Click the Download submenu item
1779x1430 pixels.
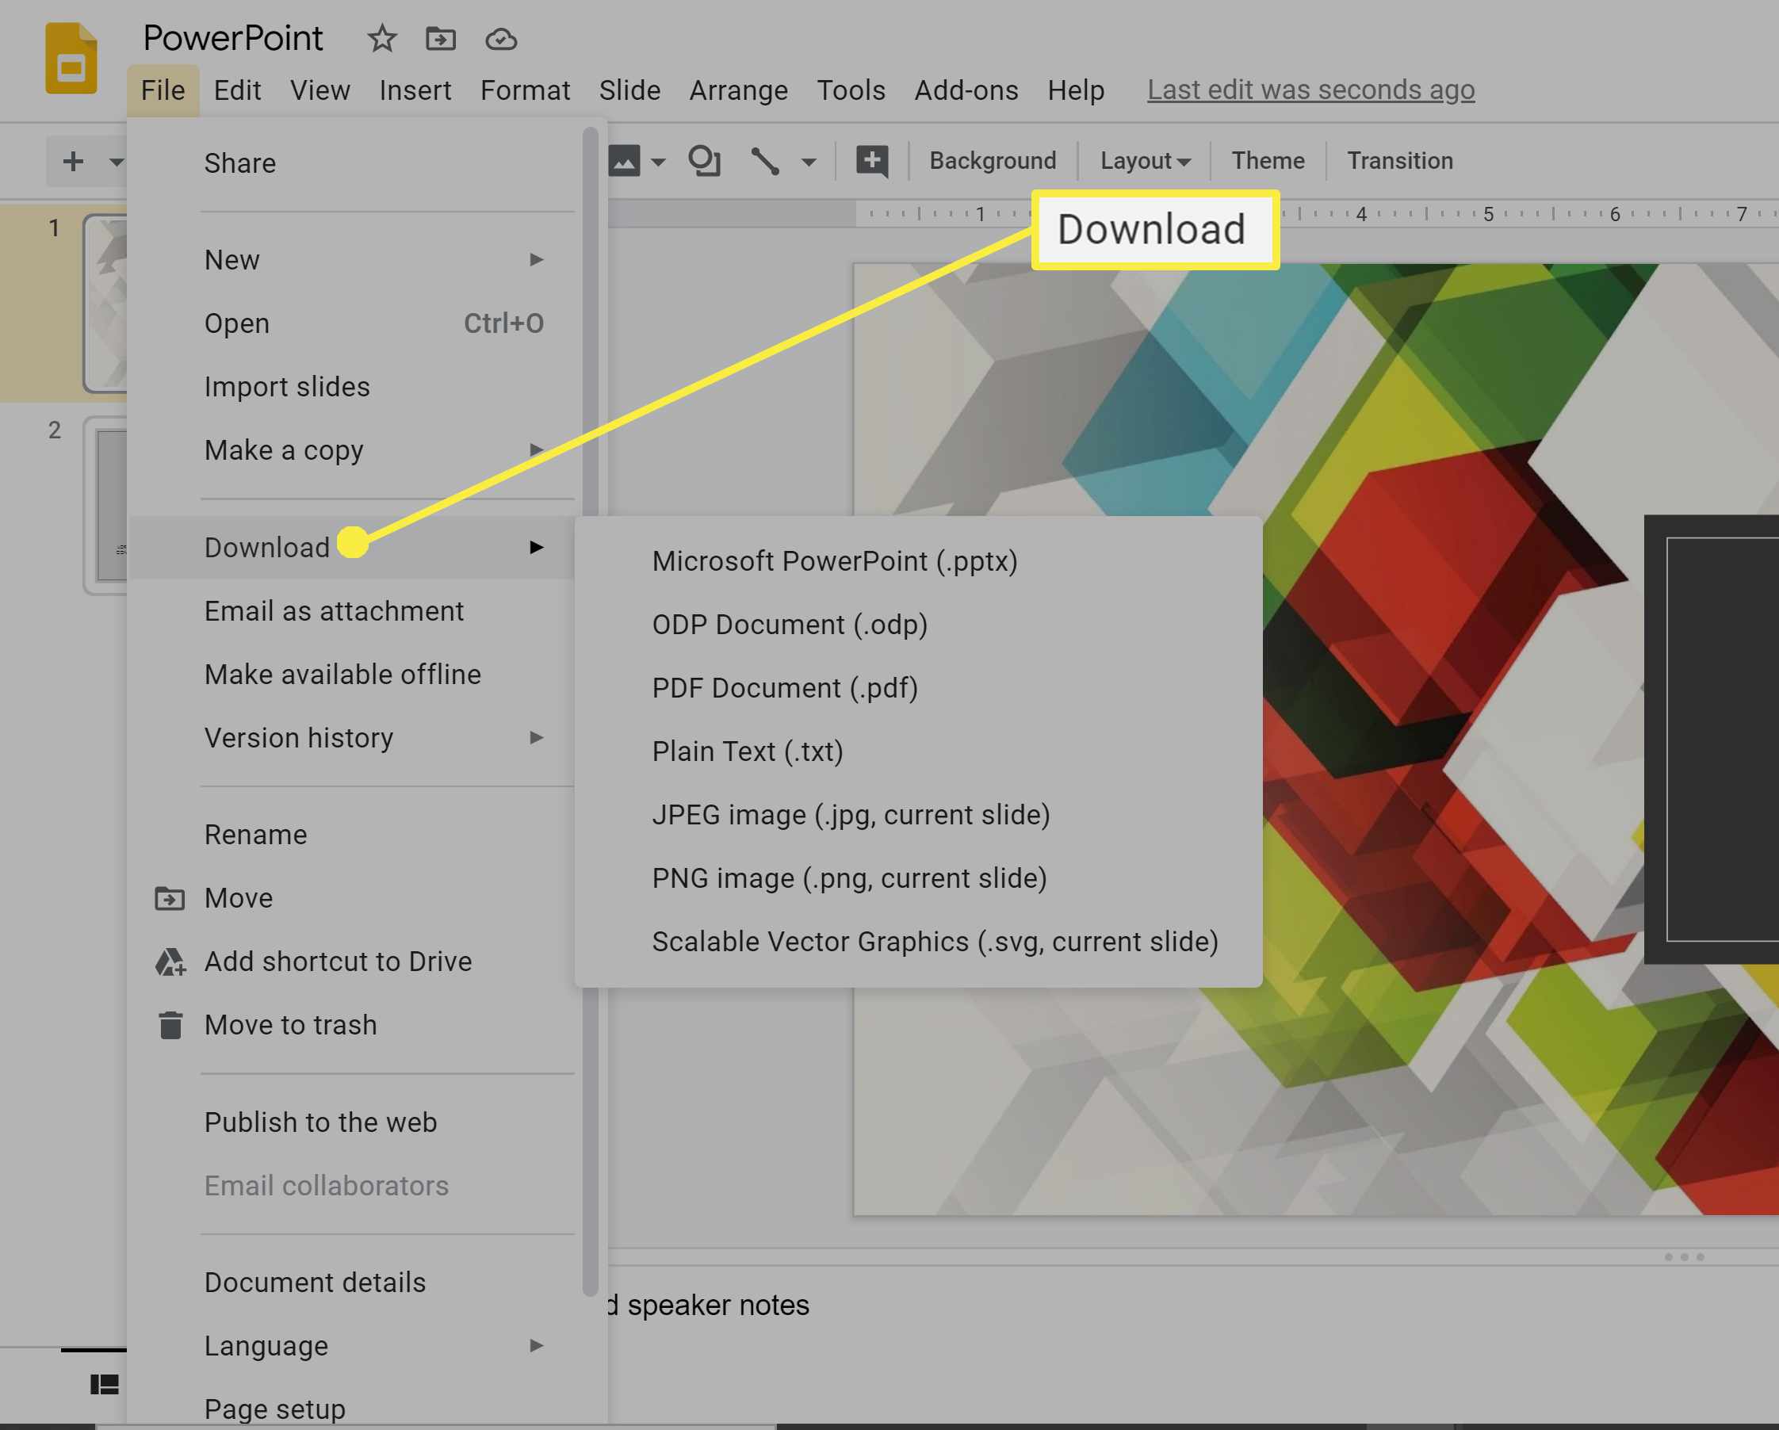[269, 545]
